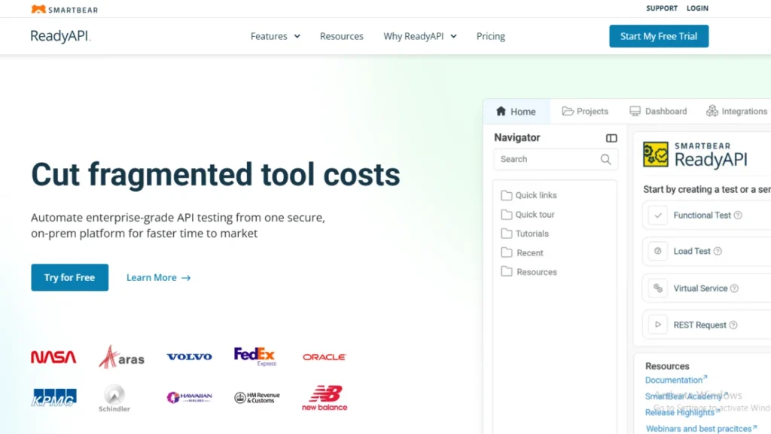The image size is (771, 434).
Task: Click Start My Free Trial
Action: click(659, 35)
